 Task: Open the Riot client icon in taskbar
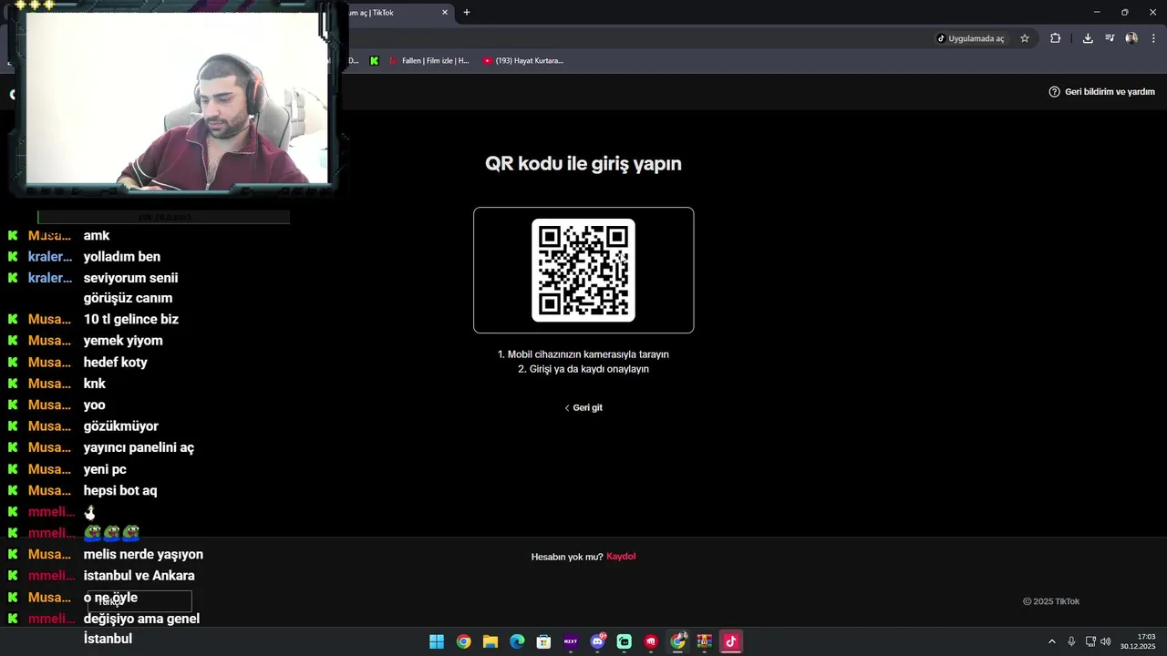(651, 641)
